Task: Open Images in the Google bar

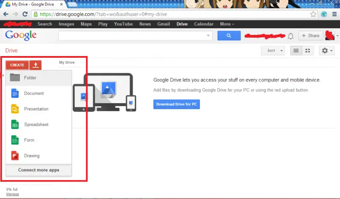Action: (x=66, y=24)
